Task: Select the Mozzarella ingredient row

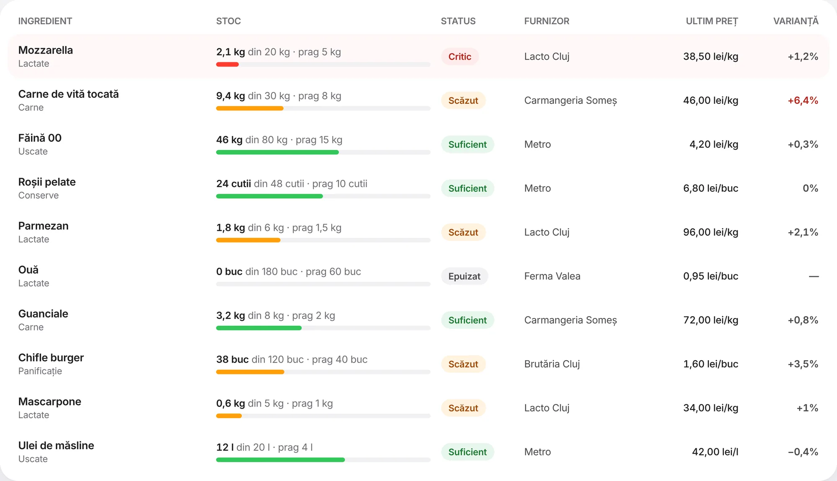Action: click(418, 56)
